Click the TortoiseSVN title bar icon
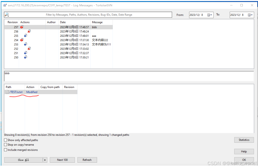 click(x=5, y=5)
